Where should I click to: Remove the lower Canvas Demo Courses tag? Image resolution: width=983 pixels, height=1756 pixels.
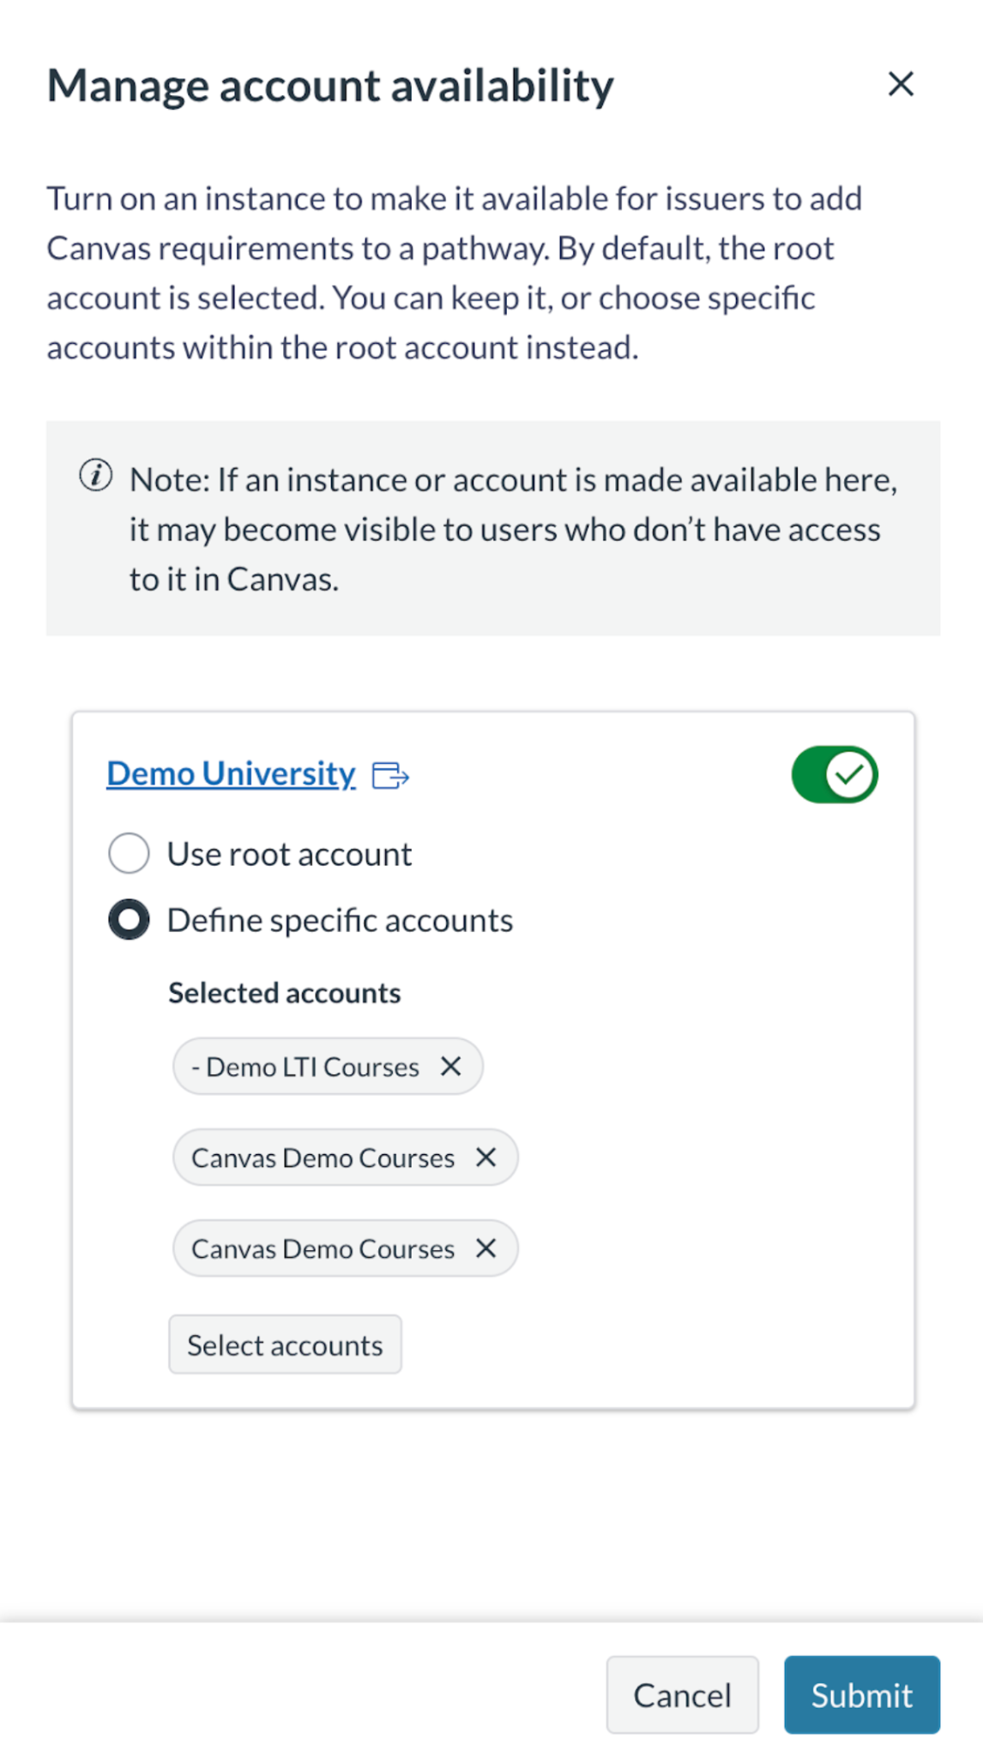pos(485,1248)
